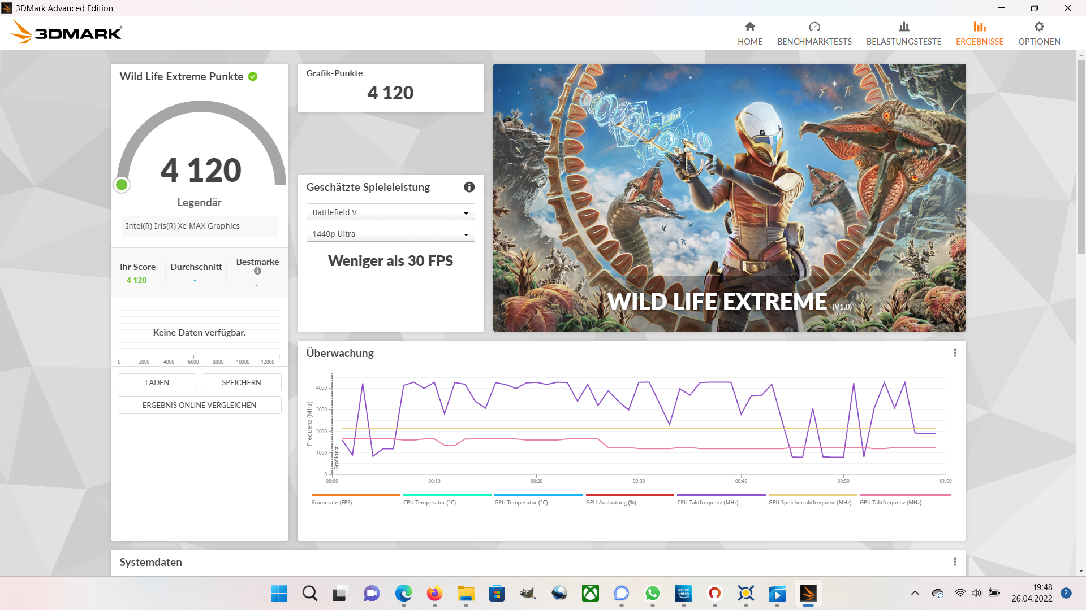This screenshot has height=610, width=1086.
Task: Switch to Ergebnisse tab
Action: point(979,33)
